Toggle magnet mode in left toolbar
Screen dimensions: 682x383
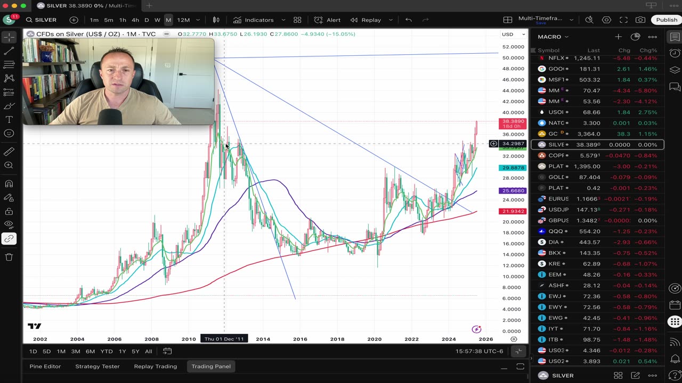9,184
